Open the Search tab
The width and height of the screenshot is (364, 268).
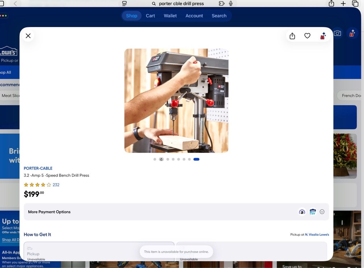tap(219, 16)
